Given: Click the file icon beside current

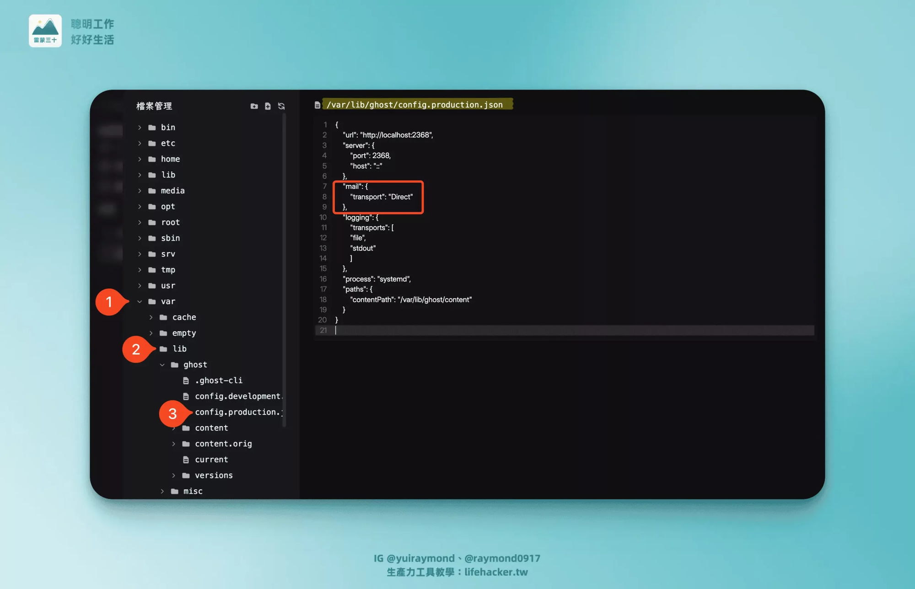Looking at the screenshot, I should click(186, 460).
